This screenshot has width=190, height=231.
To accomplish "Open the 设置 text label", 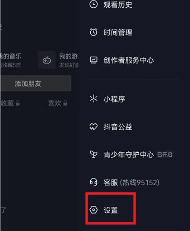I will tap(111, 210).
